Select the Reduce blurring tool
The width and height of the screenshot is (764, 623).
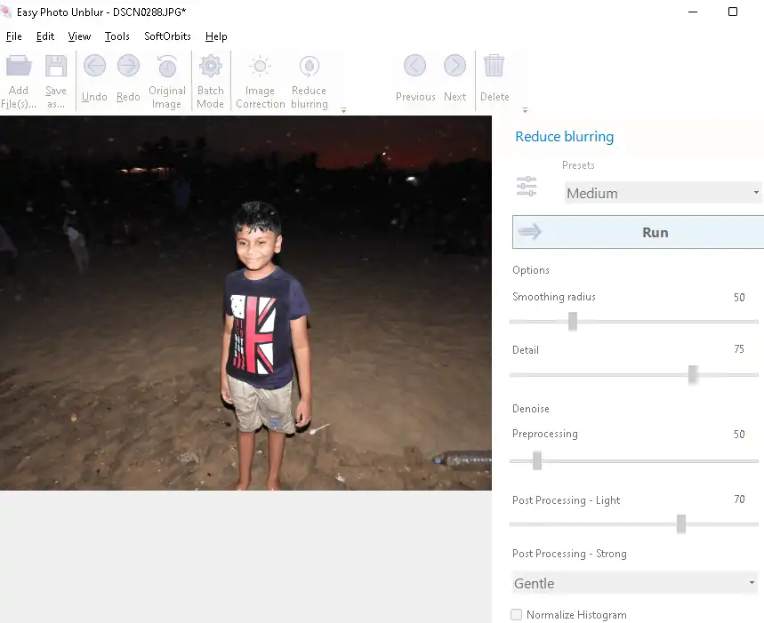coord(310,67)
